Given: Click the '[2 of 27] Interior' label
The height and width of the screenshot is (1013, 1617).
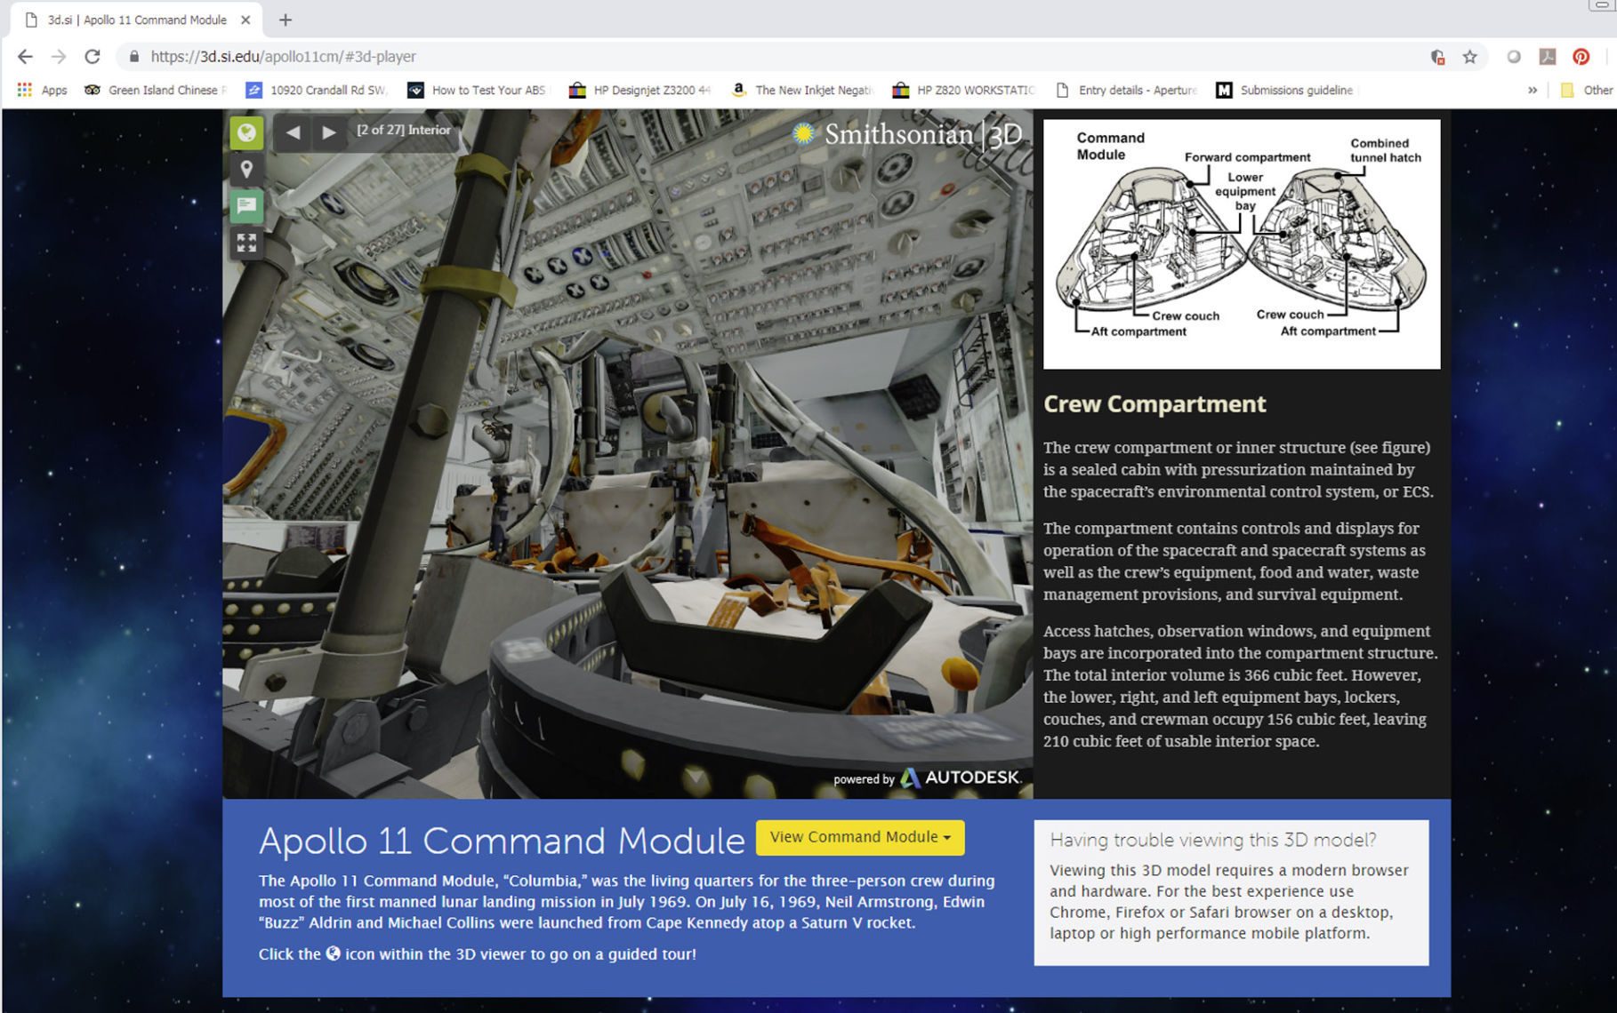Looking at the screenshot, I should click(404, 130).
